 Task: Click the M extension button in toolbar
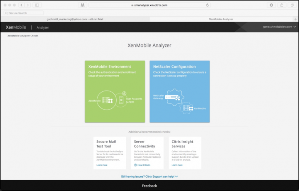pyautogui.click(x=83, y=5)
